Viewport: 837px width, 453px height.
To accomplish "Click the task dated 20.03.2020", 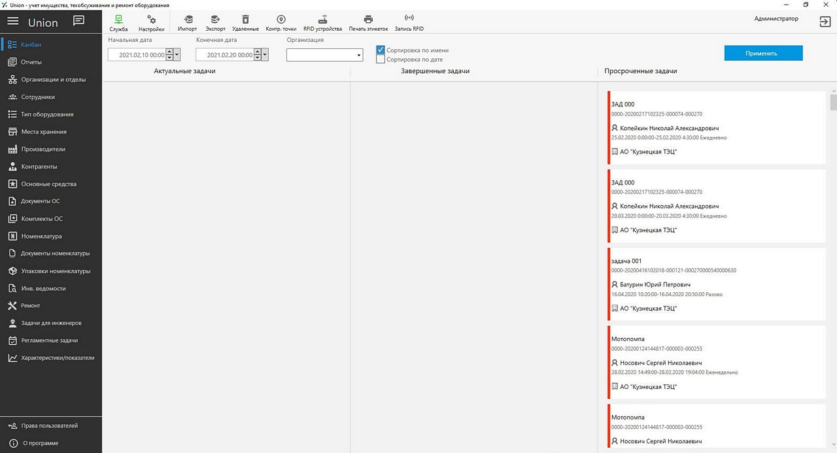I will 717,206.
